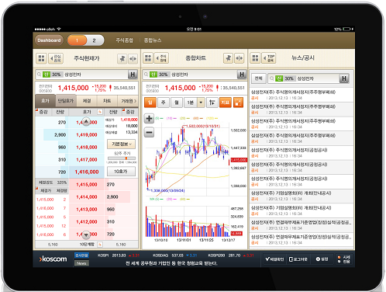Open the 호가 tab
This screenshot has width=386, height=292.
(45, 101)
